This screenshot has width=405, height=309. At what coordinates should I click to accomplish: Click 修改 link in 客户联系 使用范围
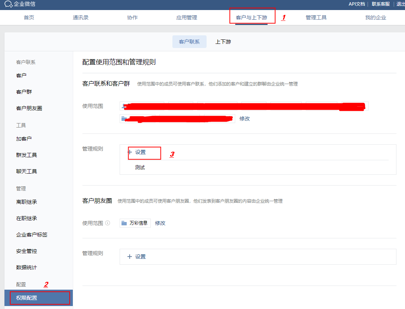click(244, 119)
